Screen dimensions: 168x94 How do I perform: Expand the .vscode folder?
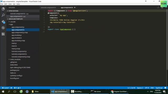point(13,22)
